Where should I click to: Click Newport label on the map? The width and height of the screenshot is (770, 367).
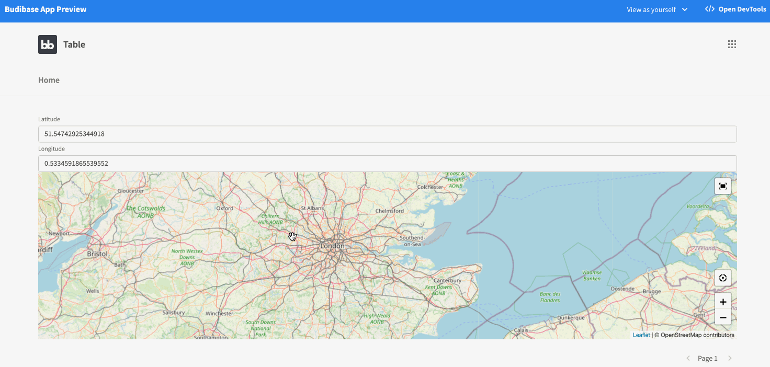[x=59, y=234]
